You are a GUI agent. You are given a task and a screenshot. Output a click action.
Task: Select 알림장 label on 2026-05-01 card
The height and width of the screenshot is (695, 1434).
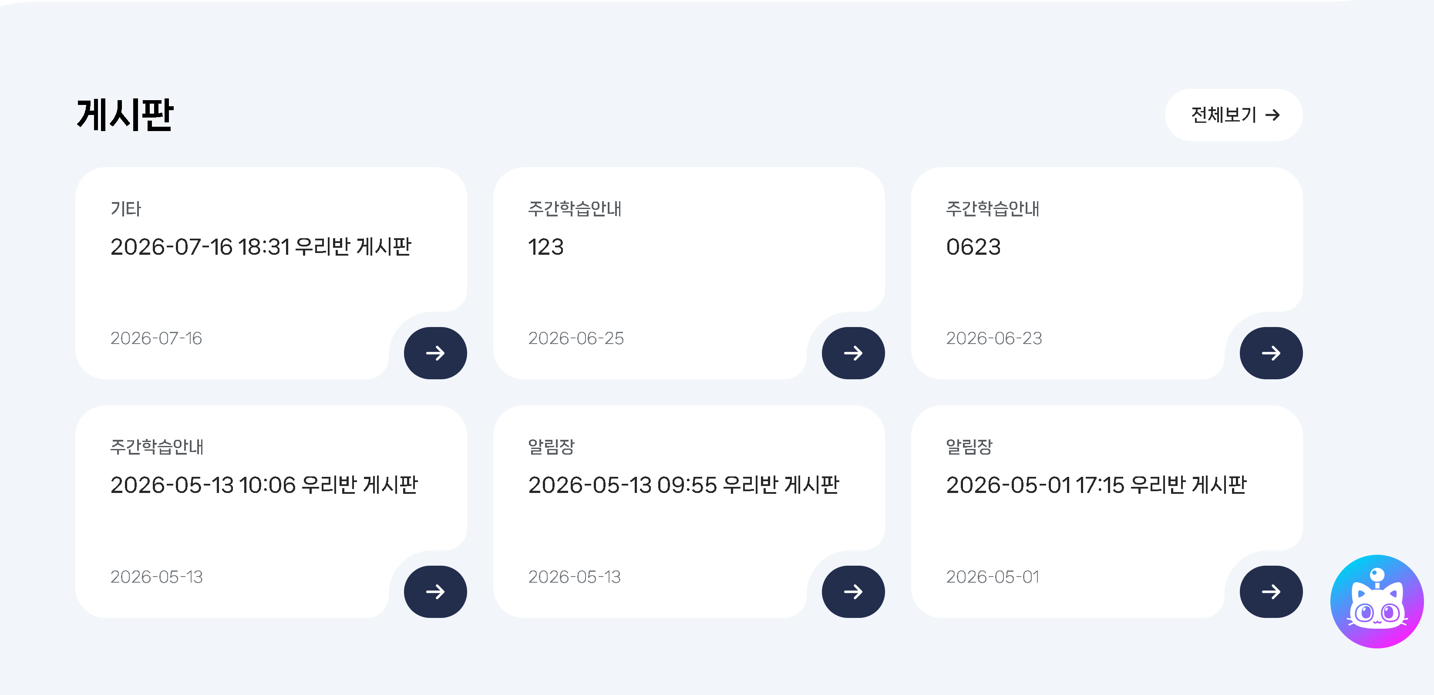click(969, 447)
